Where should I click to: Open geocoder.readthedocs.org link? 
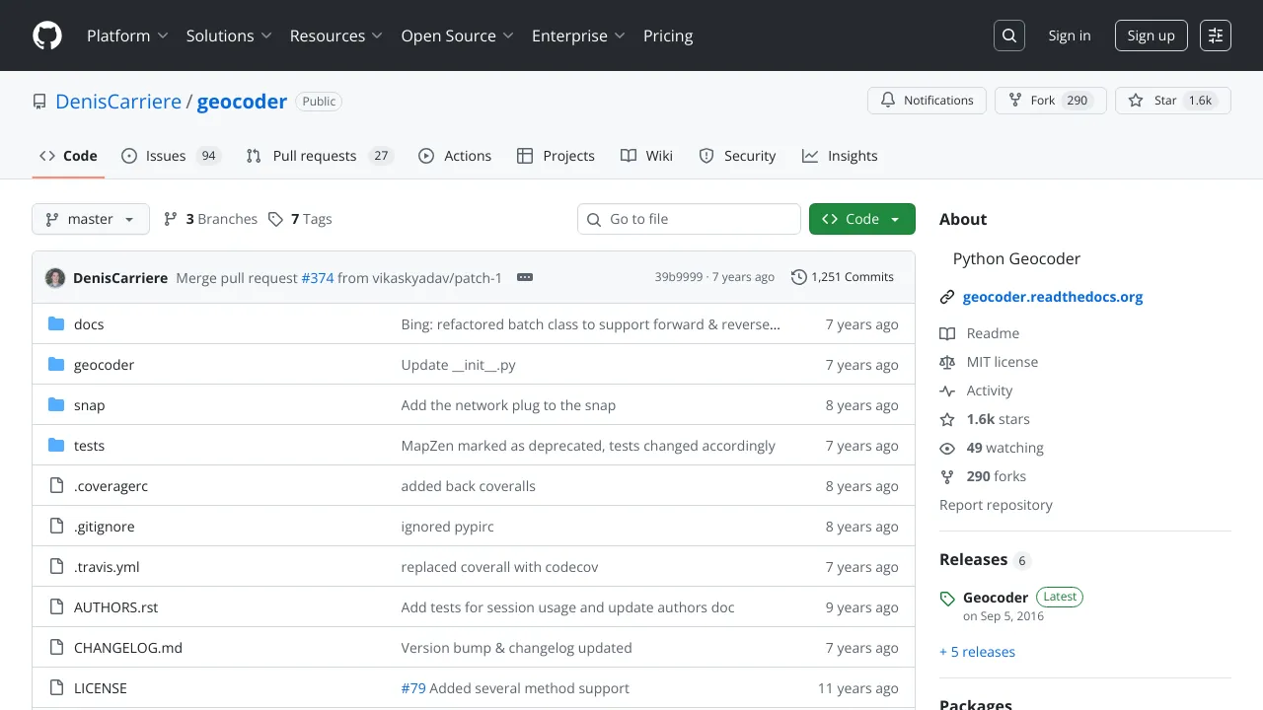(1053, 297)
